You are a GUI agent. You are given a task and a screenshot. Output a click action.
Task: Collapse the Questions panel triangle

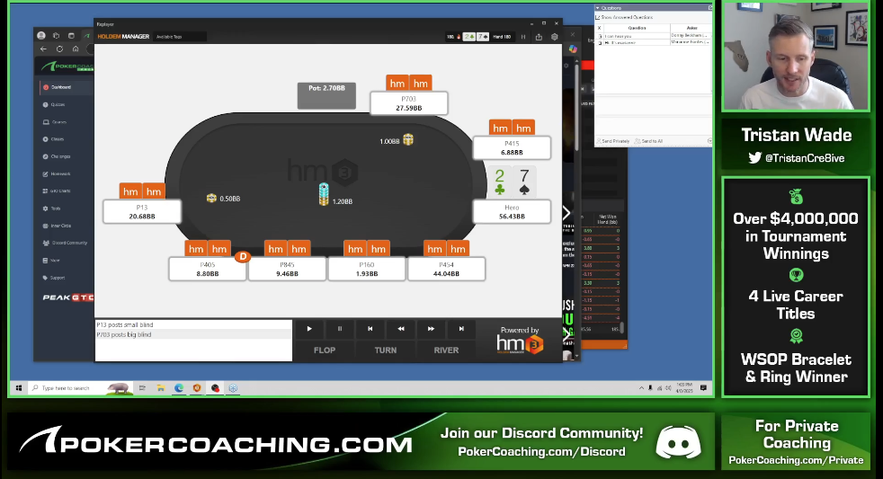tap(597, 8)
